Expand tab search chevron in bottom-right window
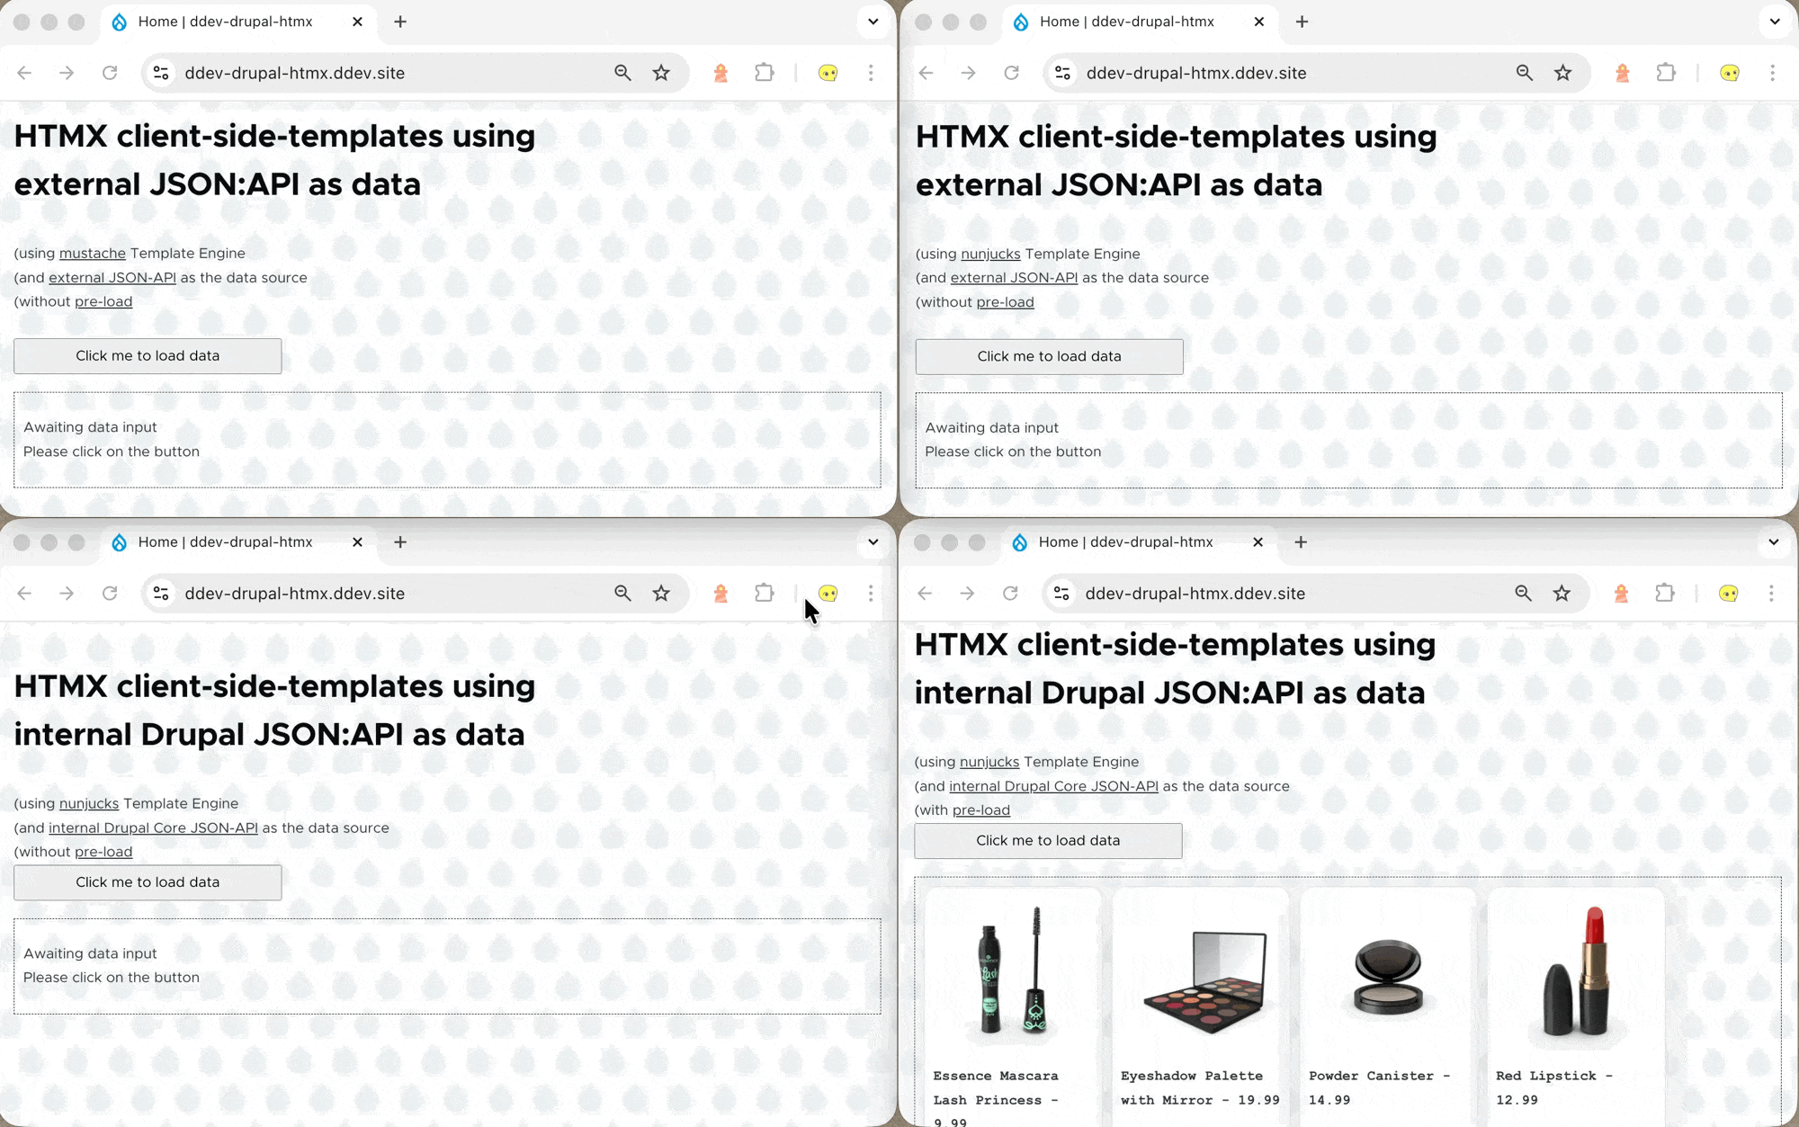Screen dimensions: 1799x1127 pos(1773,541)
